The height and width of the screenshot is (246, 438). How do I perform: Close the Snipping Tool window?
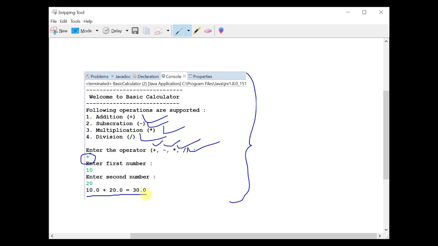click(381, 12)
